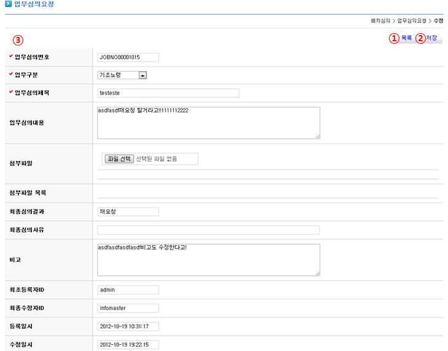Click the resize grip on 비고 text area
Viewport: 448px width, 351px height.
317,273
